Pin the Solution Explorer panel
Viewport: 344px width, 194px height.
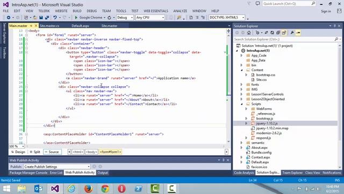coord(334,26)
